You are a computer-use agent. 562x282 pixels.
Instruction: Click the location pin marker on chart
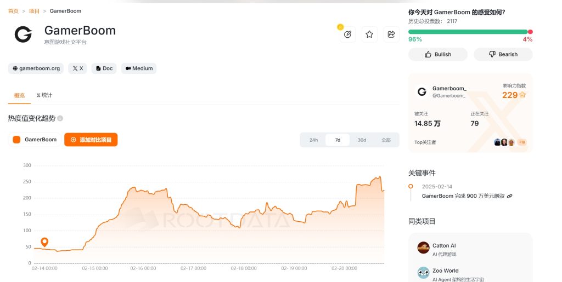tap(44, 243)
